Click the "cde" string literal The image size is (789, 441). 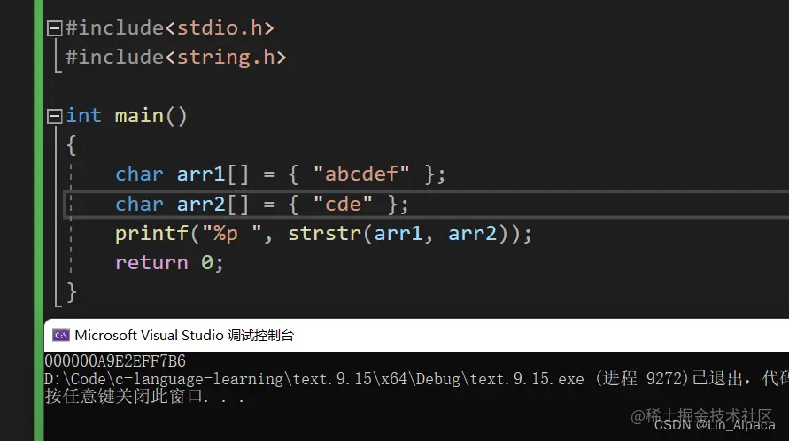[343, 205]
